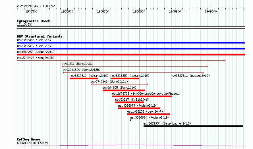Click ruler position 1908500
The height and width of the screenshot is (149, 253).
pos(31,11)
